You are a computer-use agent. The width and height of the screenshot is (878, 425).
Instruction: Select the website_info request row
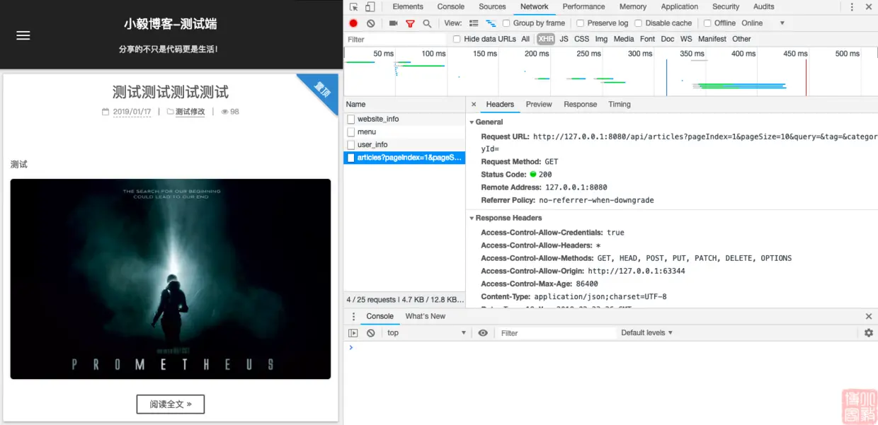[404, 119]
